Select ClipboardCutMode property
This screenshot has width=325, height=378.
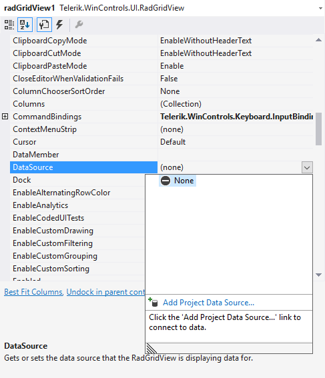83,53
